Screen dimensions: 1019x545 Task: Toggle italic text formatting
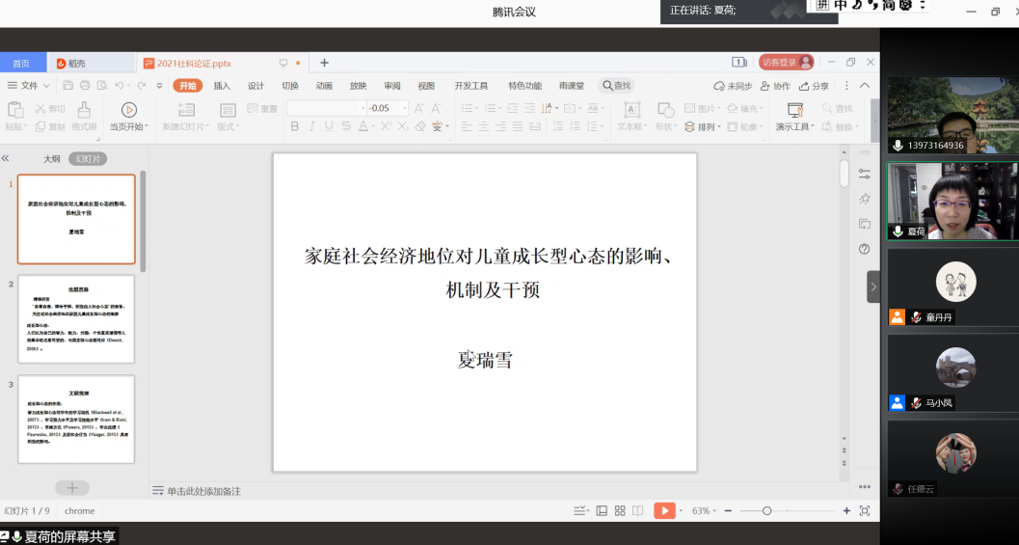[311, 126]
